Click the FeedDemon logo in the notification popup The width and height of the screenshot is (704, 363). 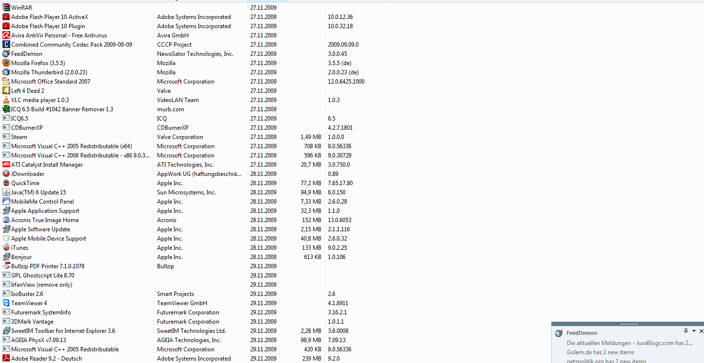[x=559, y=333]
